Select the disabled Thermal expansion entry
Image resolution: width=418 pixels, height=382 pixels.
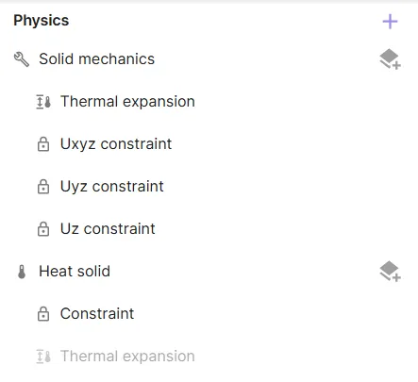click(127, 357)
